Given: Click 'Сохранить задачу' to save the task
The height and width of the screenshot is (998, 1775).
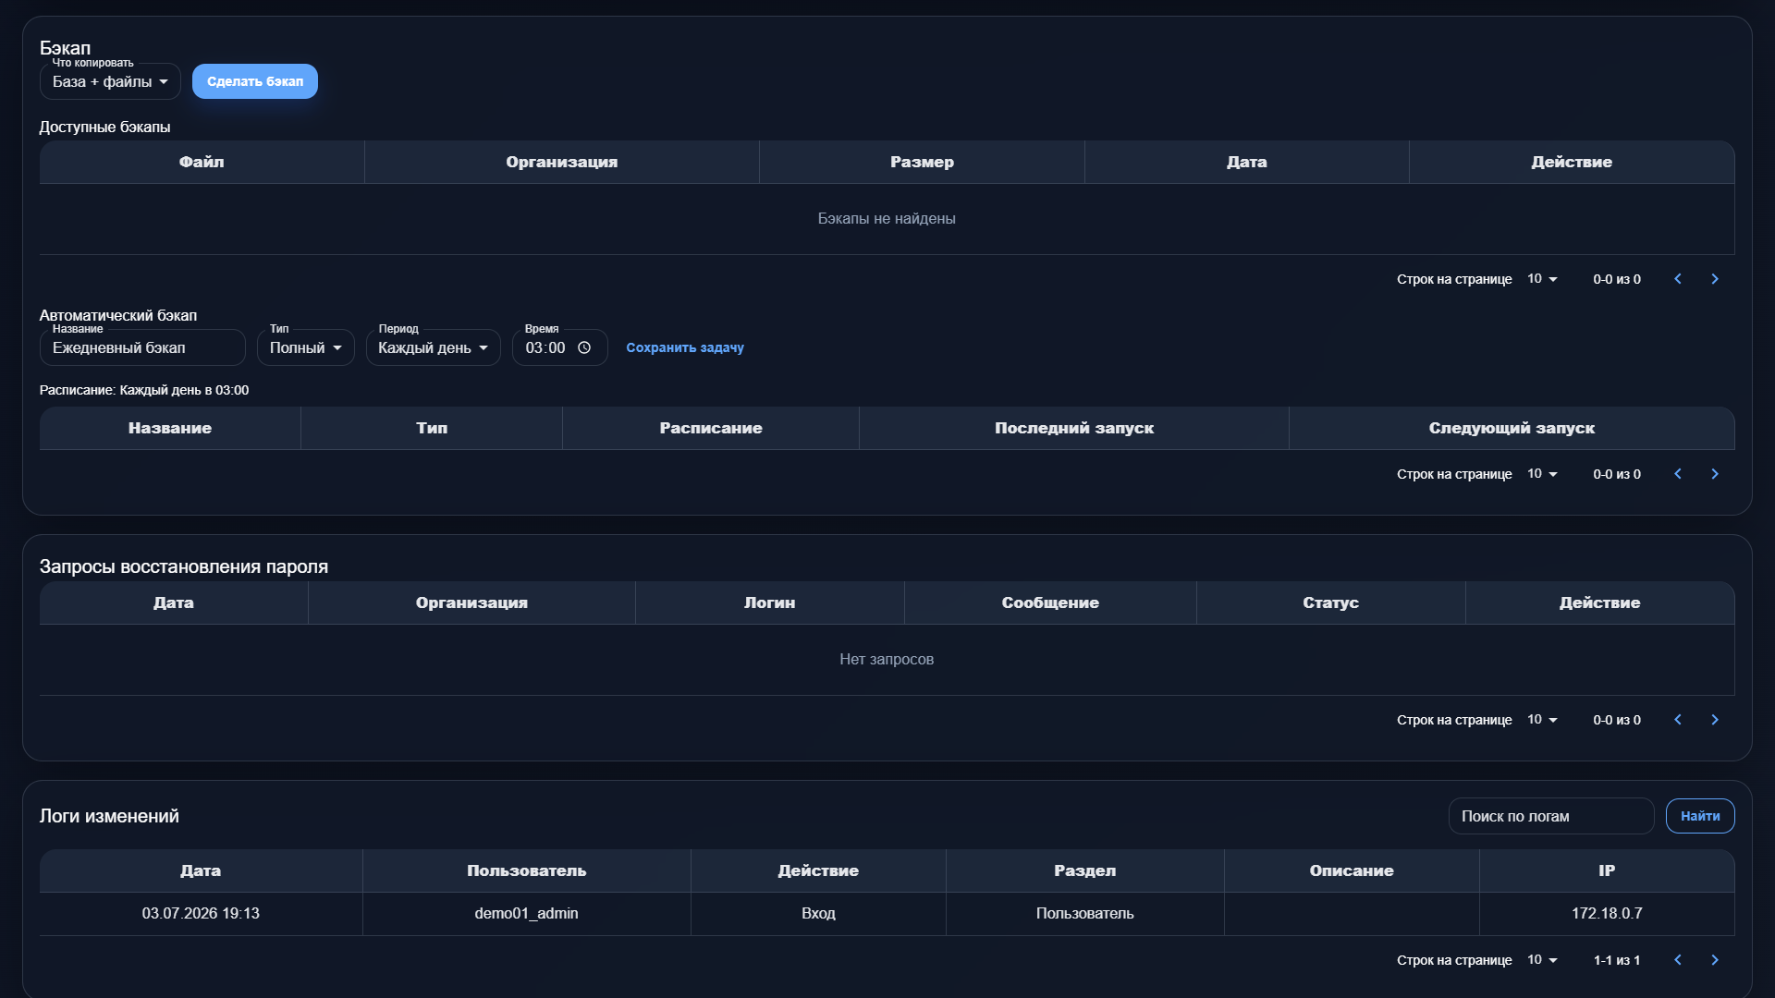Looking at the screenshot, I should click(x=685, y=347).
